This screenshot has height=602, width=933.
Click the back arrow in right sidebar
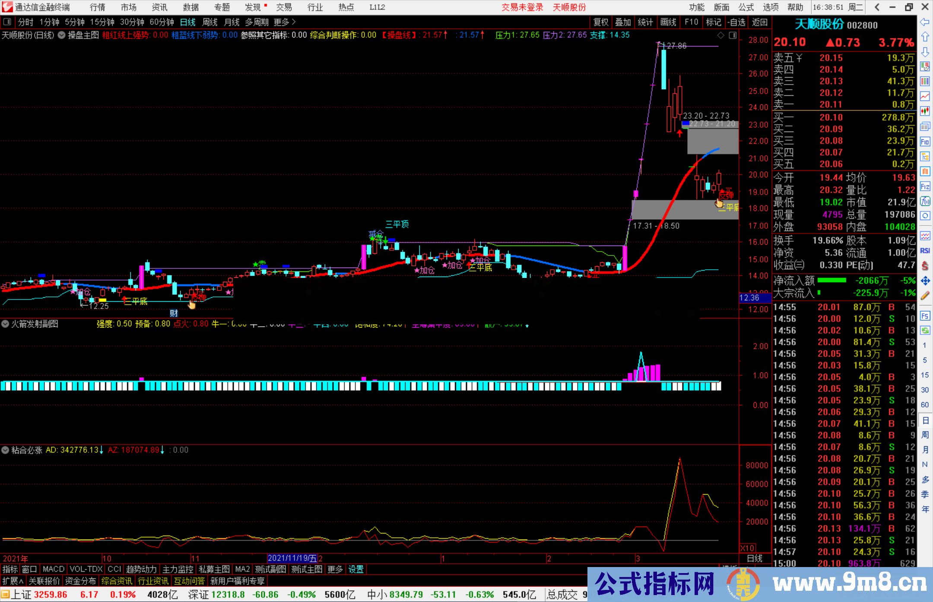pos(925,22)
